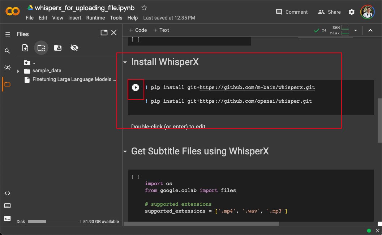Collapse the Get Subtitle Files section
This screenshot has width=382, height=235.
[125, 151]
